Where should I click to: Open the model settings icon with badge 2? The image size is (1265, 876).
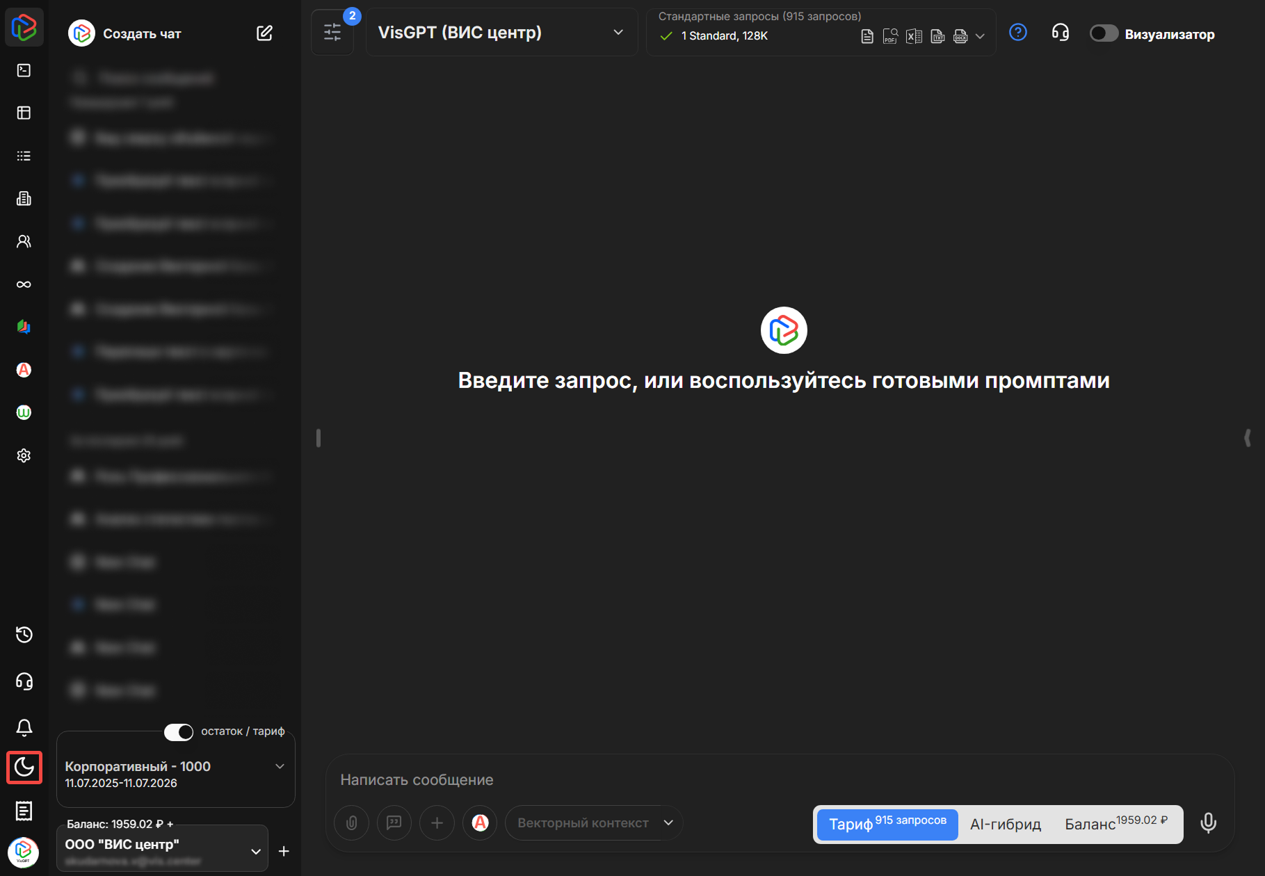332,31
